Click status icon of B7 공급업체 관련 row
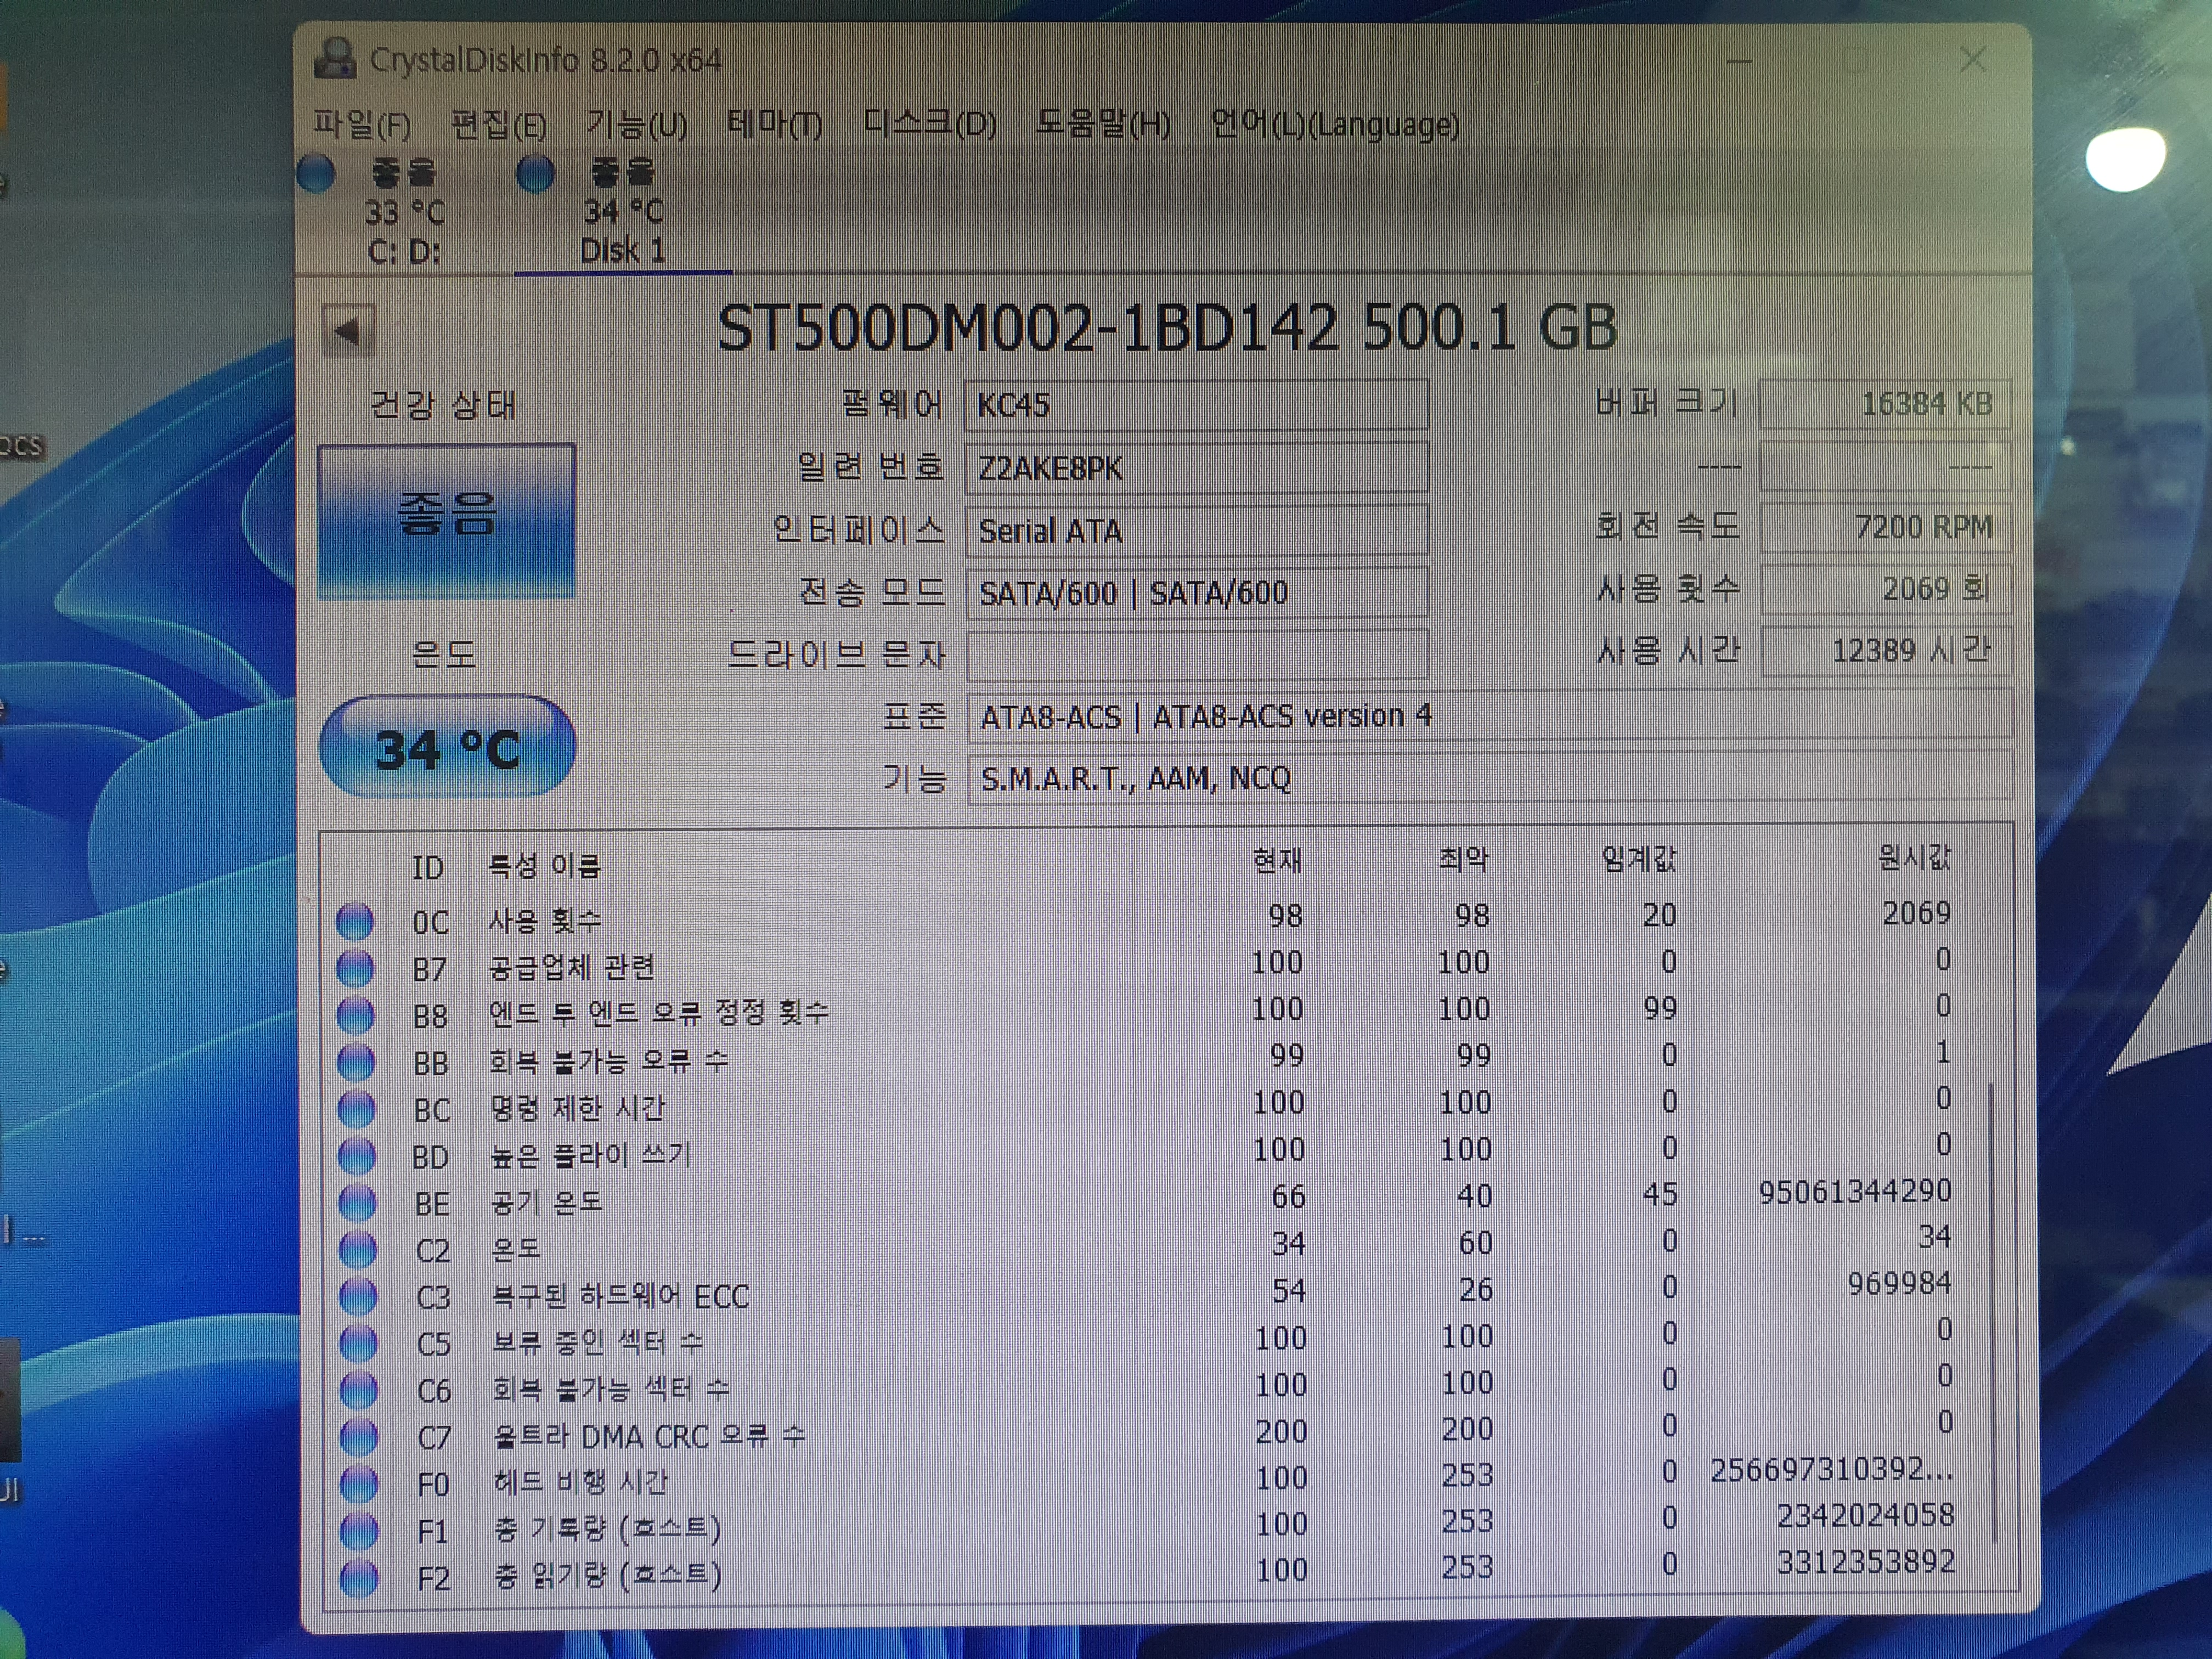This screenshot has width=2212, height=1659. pyautogui.click(x=355, y=968)
